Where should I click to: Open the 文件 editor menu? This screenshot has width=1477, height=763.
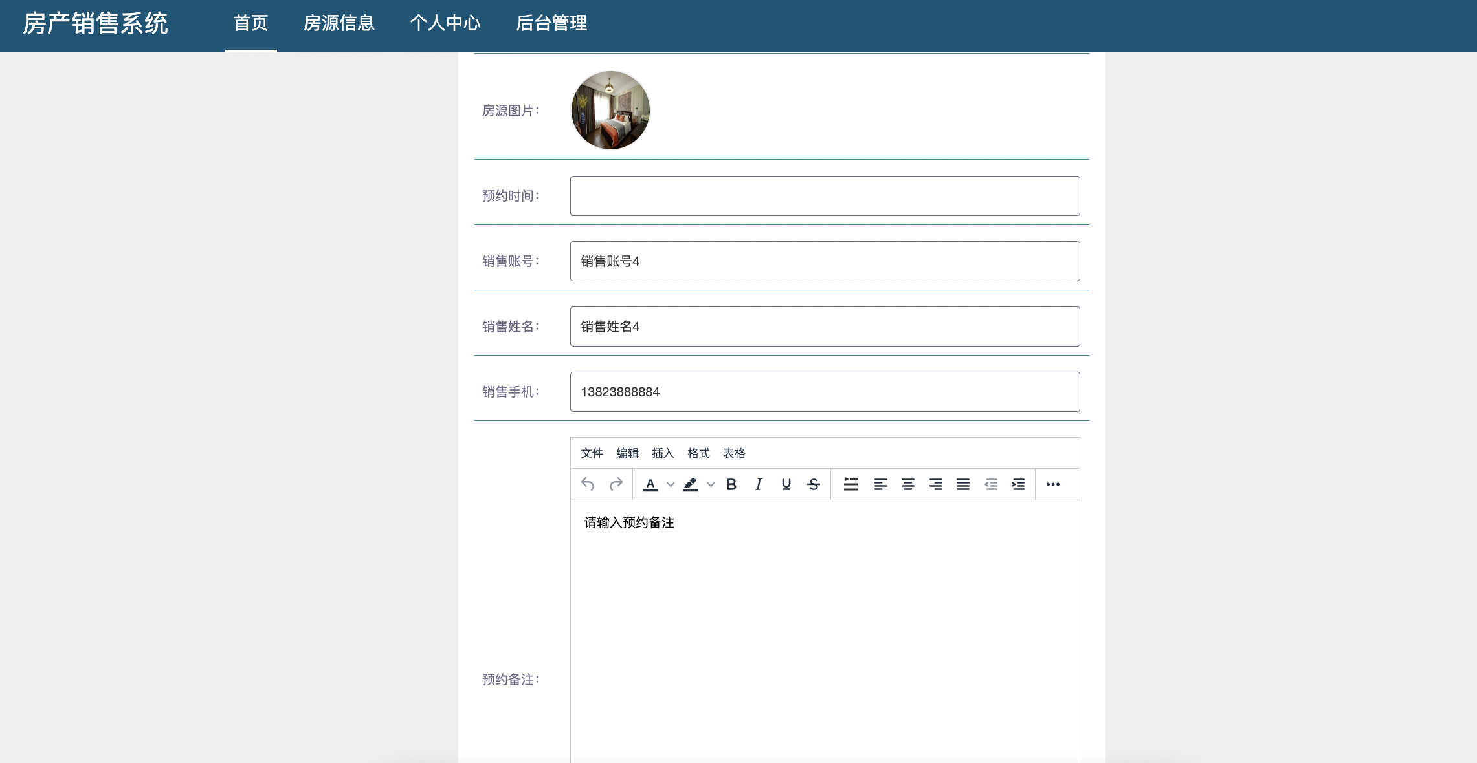(x=592, y=453)
